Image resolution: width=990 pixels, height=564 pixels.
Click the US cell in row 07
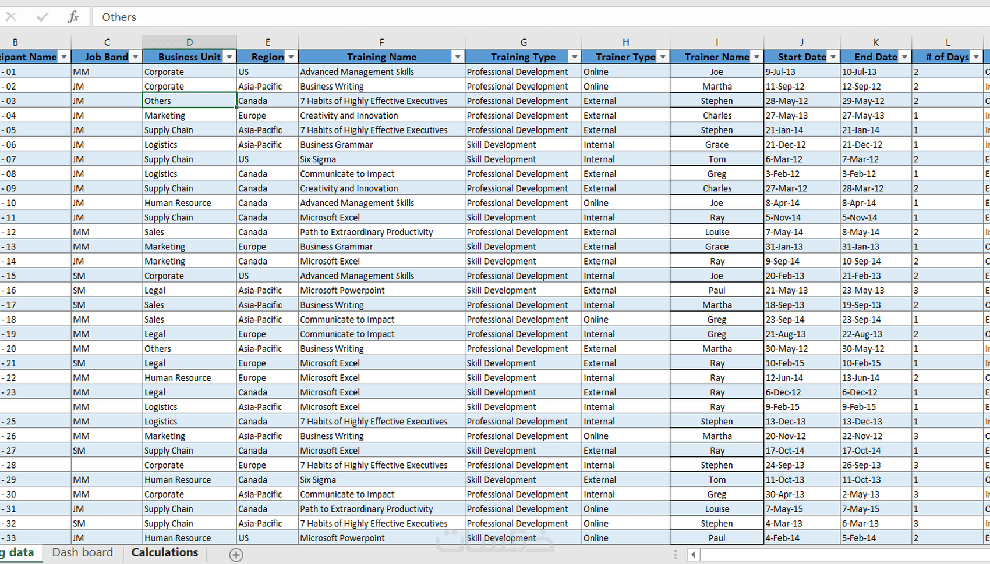(267, 159)
